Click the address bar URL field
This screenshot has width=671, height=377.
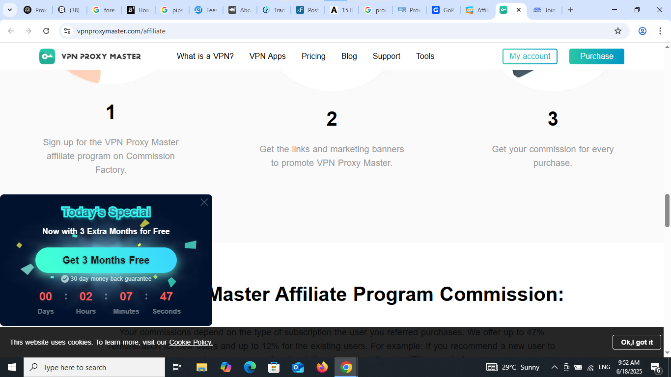[339, 31]
